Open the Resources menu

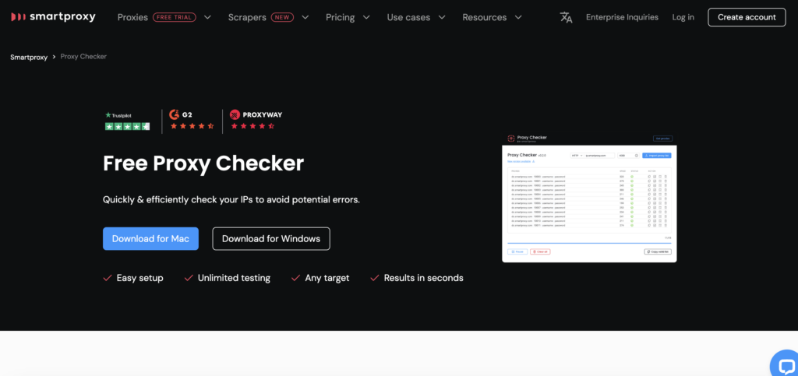[x=484, y=17]
